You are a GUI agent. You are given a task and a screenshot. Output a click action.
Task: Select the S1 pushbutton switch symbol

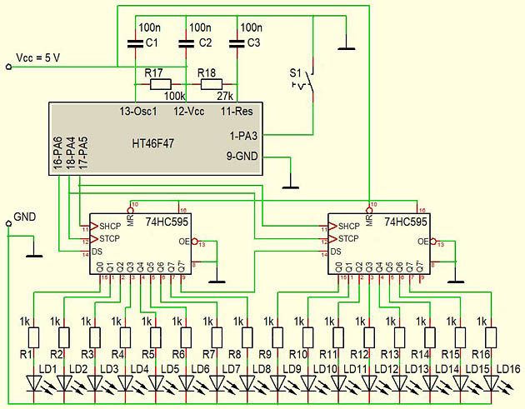(308, 82)
